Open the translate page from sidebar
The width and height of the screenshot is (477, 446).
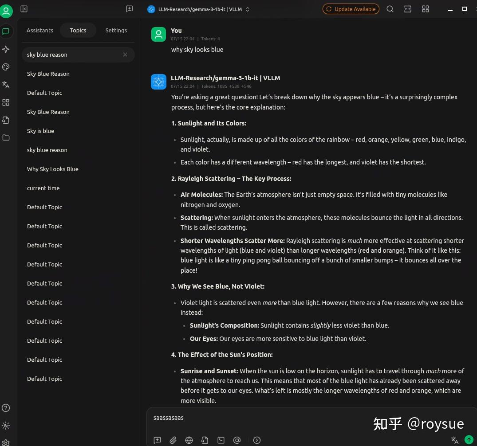[6, 85]
